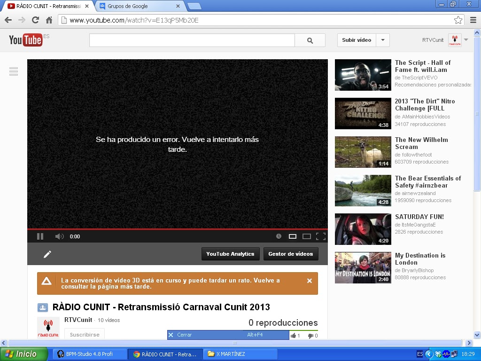
Task: Open YouTube guide sidebar menu icon
Action: 14,71
